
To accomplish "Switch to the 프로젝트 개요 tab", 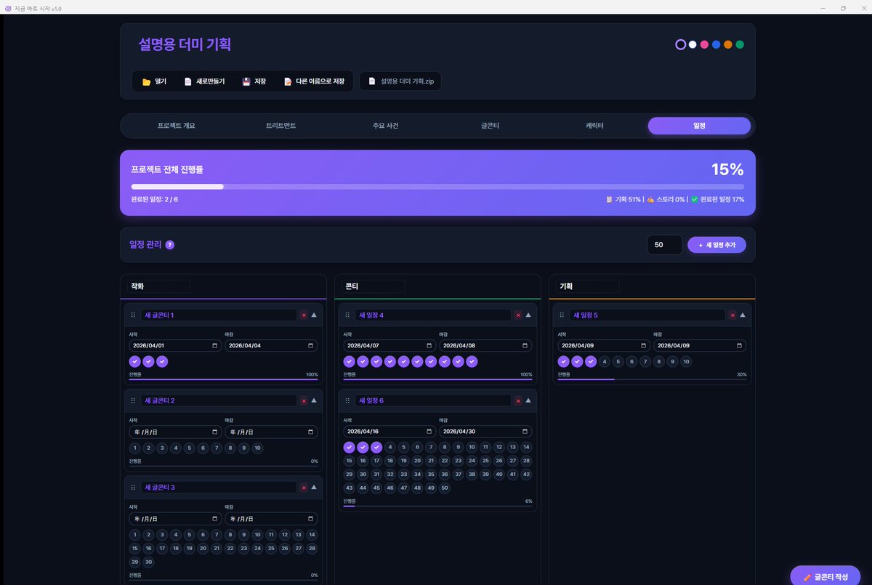I will point(177,126).
